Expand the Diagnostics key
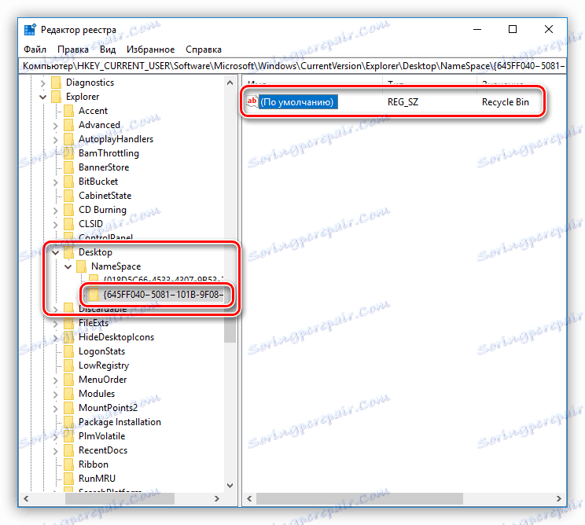The image size is (585, 525). point(43,83)
